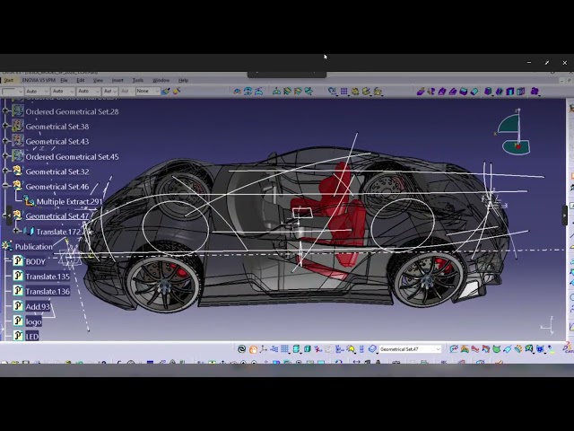Open the Help menu

(183, 80)
